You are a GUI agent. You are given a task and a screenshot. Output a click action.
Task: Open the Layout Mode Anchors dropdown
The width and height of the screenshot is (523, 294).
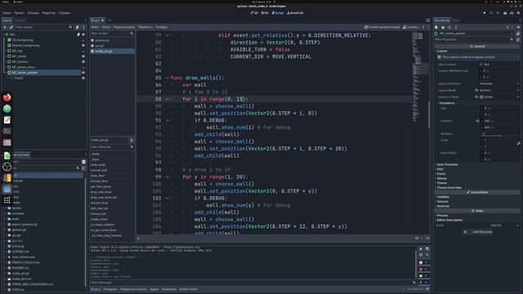(x=499, y=91)
